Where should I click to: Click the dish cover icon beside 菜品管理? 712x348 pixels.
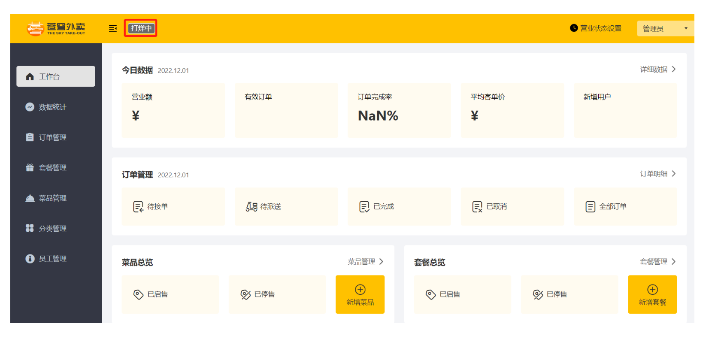[x=30, y=198]
